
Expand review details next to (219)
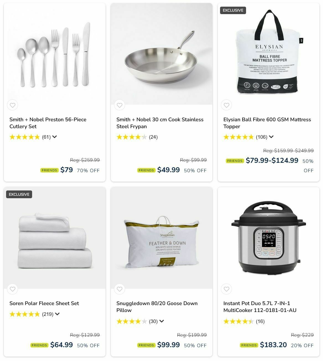[57, 314]
